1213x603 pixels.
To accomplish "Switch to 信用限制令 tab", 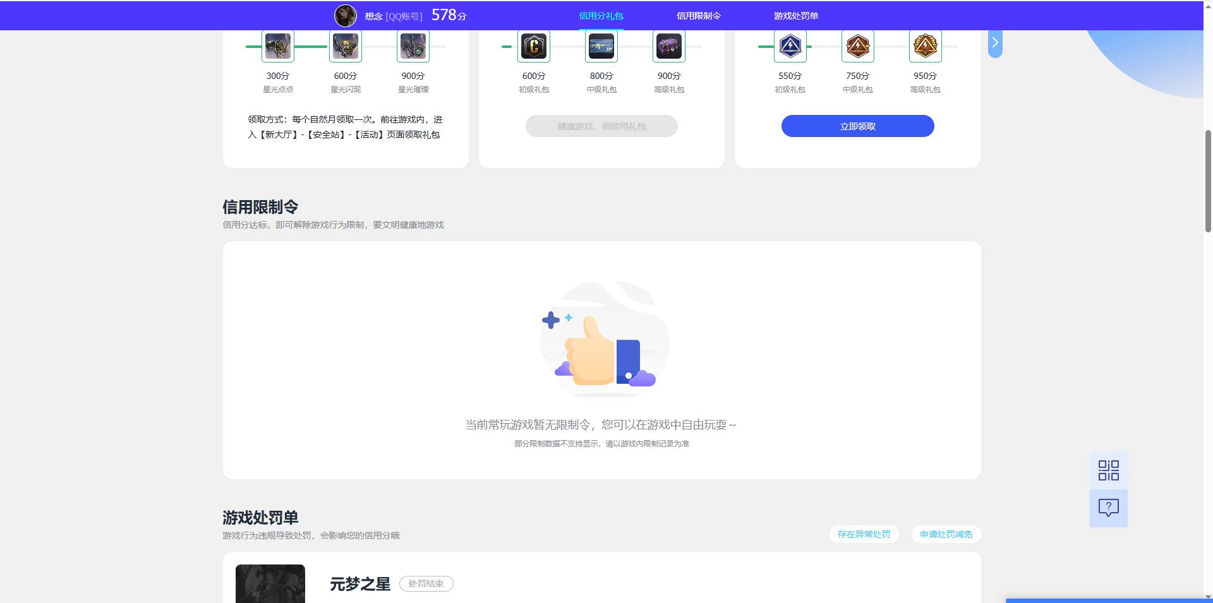I will 699,16.
